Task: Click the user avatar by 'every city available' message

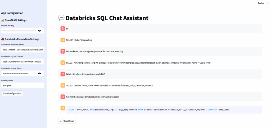Action: pyautogui.click(x=63, y=97)
